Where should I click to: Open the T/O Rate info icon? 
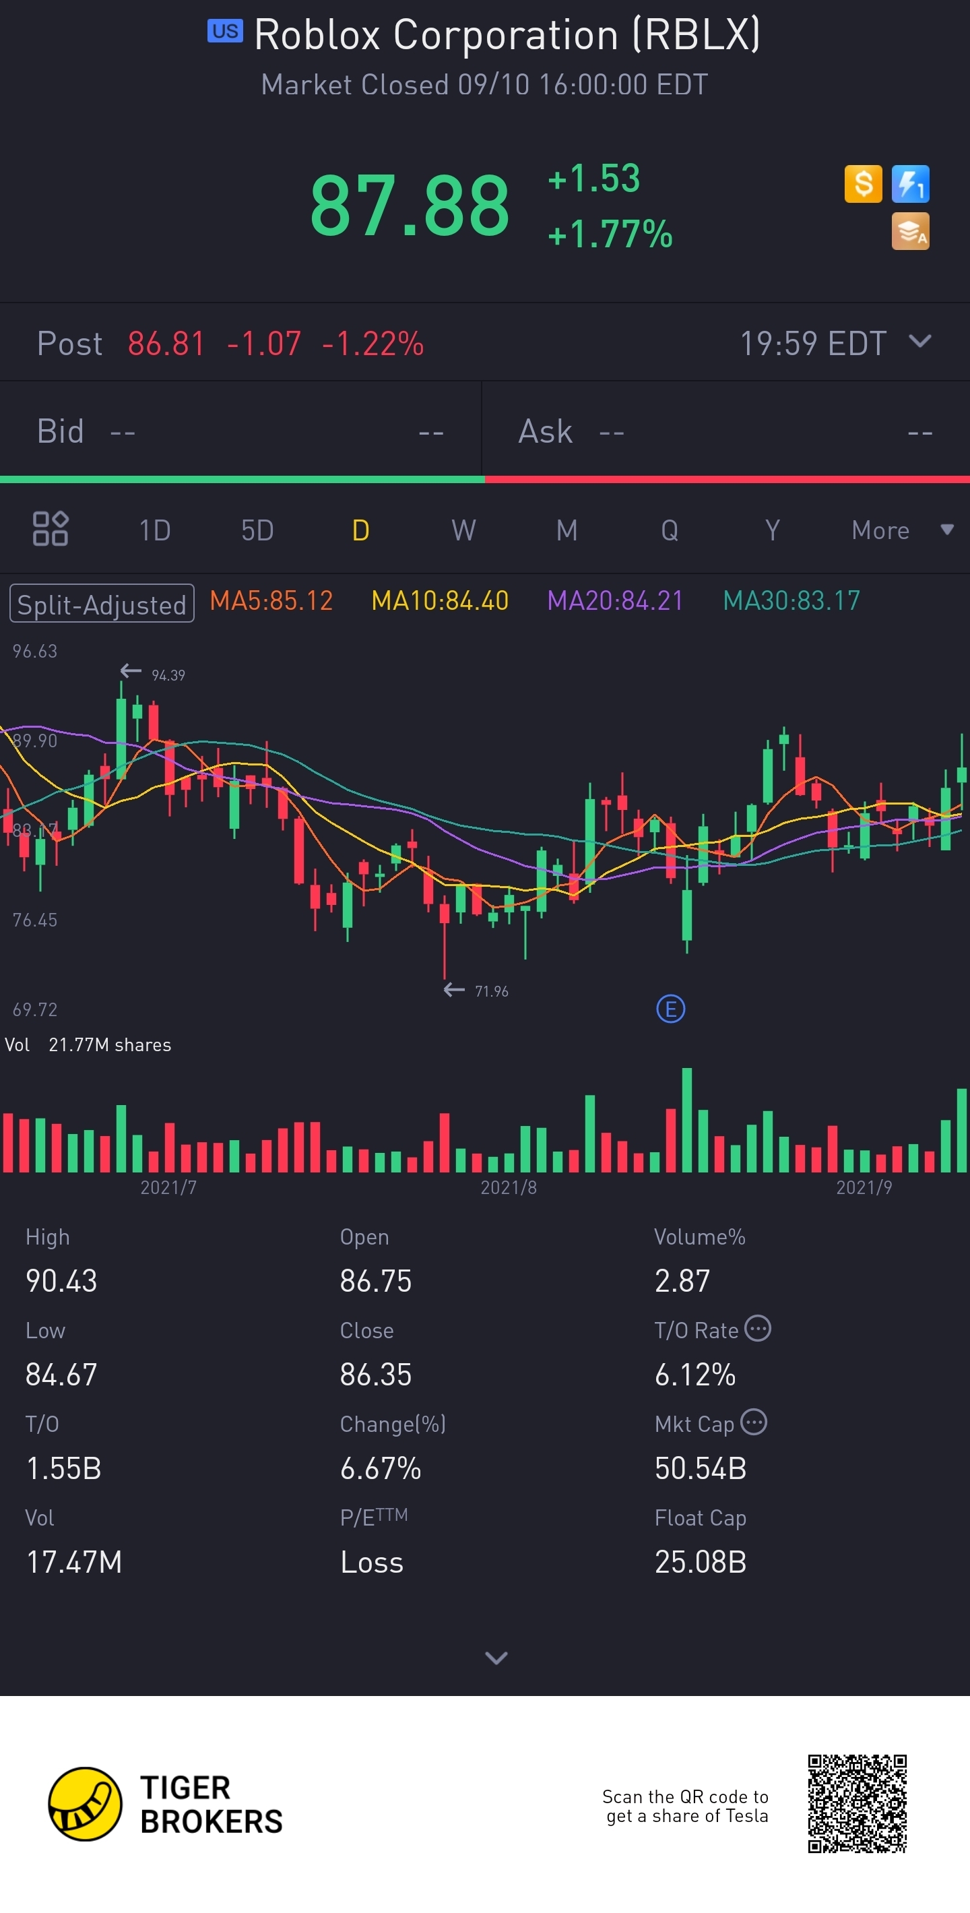coord(758,1328)
